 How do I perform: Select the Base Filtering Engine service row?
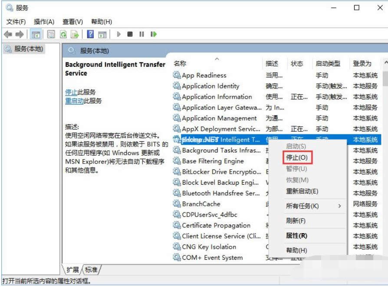276,161
